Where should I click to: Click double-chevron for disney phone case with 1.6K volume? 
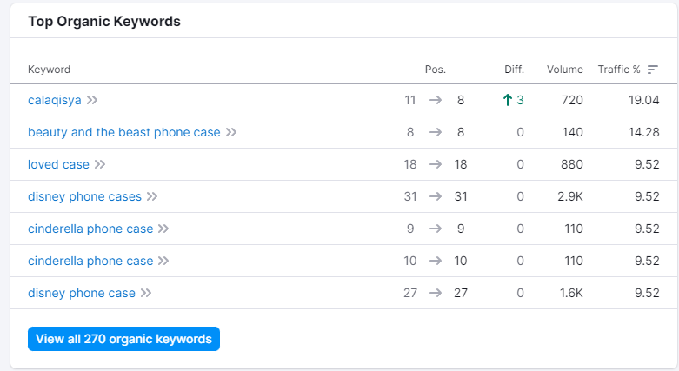(146, 294)
